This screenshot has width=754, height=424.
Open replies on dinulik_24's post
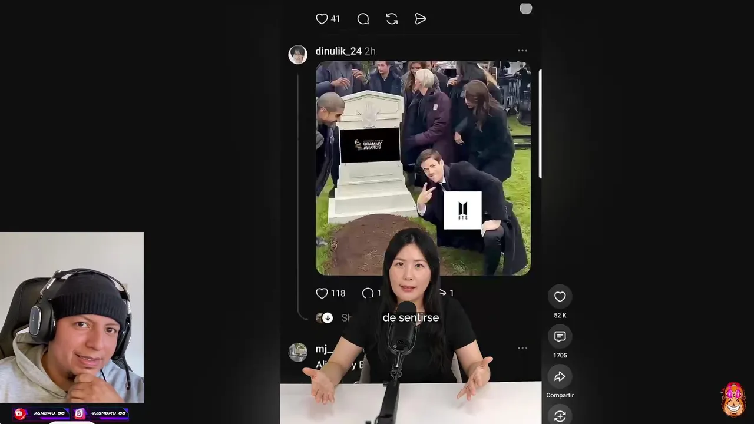[x=368, y=293]
